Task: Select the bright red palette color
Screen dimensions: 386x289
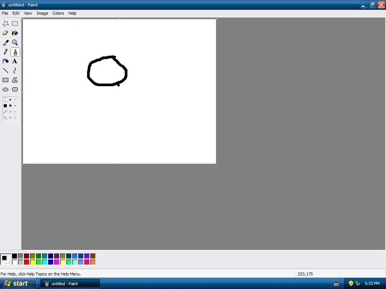Action: pyautogui.click(x=27, y=262)
